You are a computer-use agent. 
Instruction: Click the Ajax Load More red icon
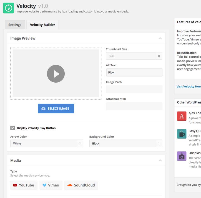tap(182, 116)
